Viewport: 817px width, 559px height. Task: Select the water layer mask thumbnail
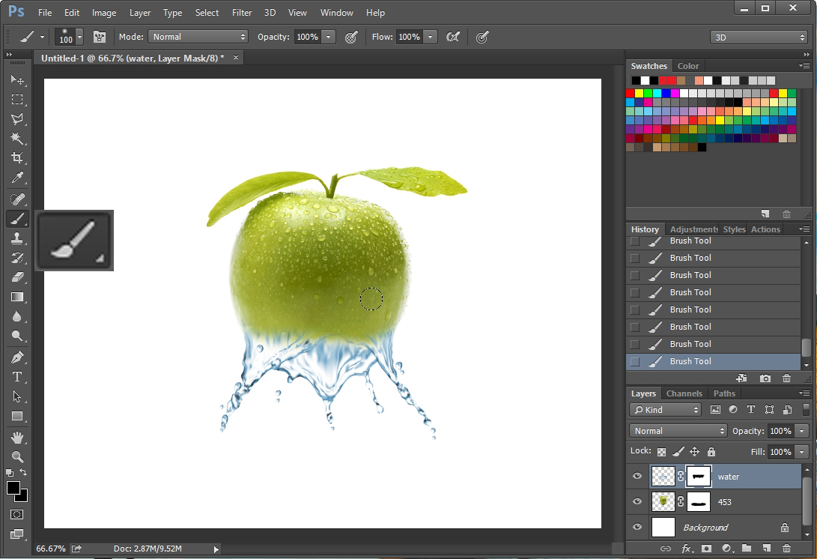[x=699, y=476]
